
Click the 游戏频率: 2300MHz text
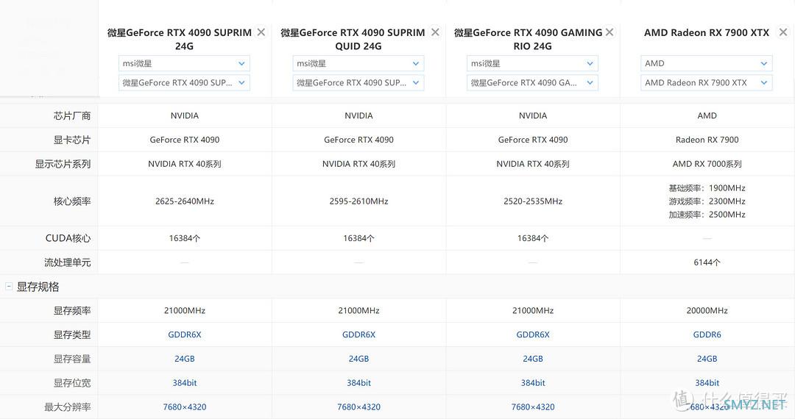click(707, 201)
